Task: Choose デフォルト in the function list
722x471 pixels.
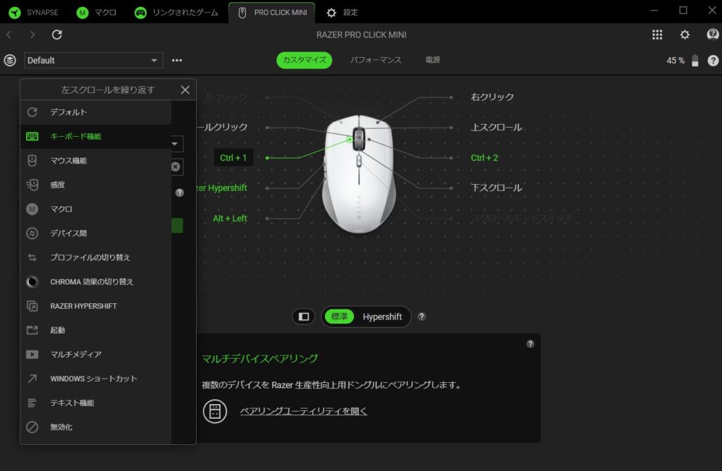Action: click(x=96, y=112)
